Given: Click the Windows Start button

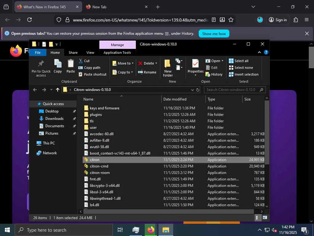Looking at the screenshot, I should click(7, 230).
